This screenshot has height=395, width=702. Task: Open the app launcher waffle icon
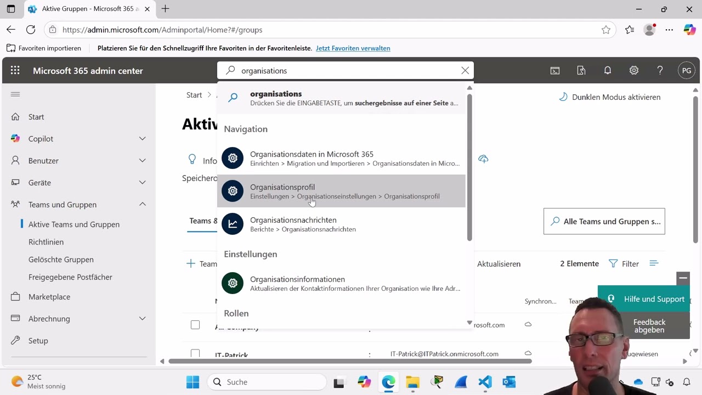[15, 70]
